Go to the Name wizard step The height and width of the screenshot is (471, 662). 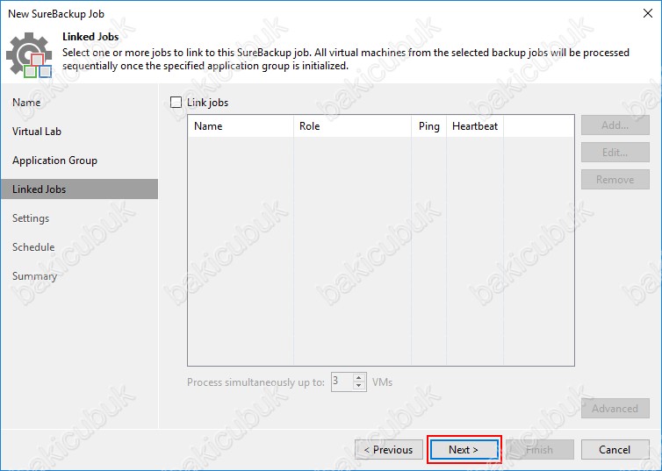pyautogui.click(x=26, y=103)
